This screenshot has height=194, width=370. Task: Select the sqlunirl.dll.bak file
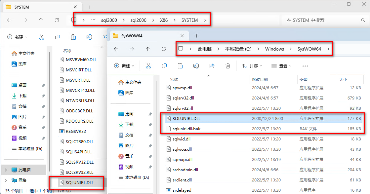(x=186, y=129)
